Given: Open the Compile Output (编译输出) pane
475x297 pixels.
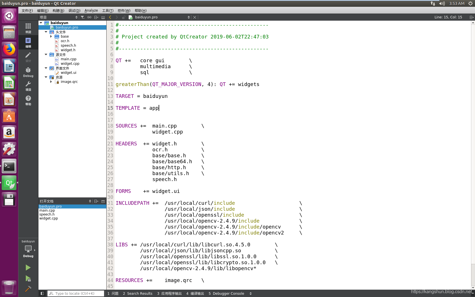Looking at the screenshot, I should [195, 294].
